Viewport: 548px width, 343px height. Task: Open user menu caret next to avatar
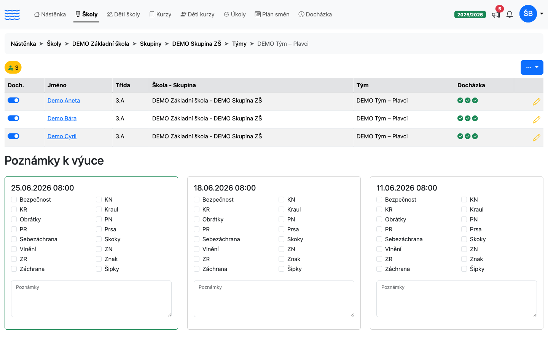click(542, 14)
